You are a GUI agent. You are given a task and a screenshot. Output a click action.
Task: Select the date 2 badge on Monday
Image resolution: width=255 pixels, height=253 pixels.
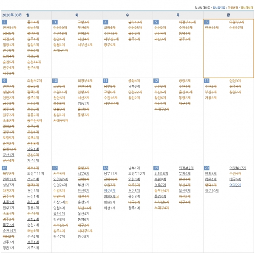coord(5,22)
